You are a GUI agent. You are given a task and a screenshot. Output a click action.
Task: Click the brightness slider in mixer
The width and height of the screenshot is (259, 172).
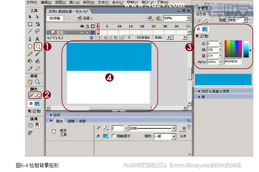(246, 49)
